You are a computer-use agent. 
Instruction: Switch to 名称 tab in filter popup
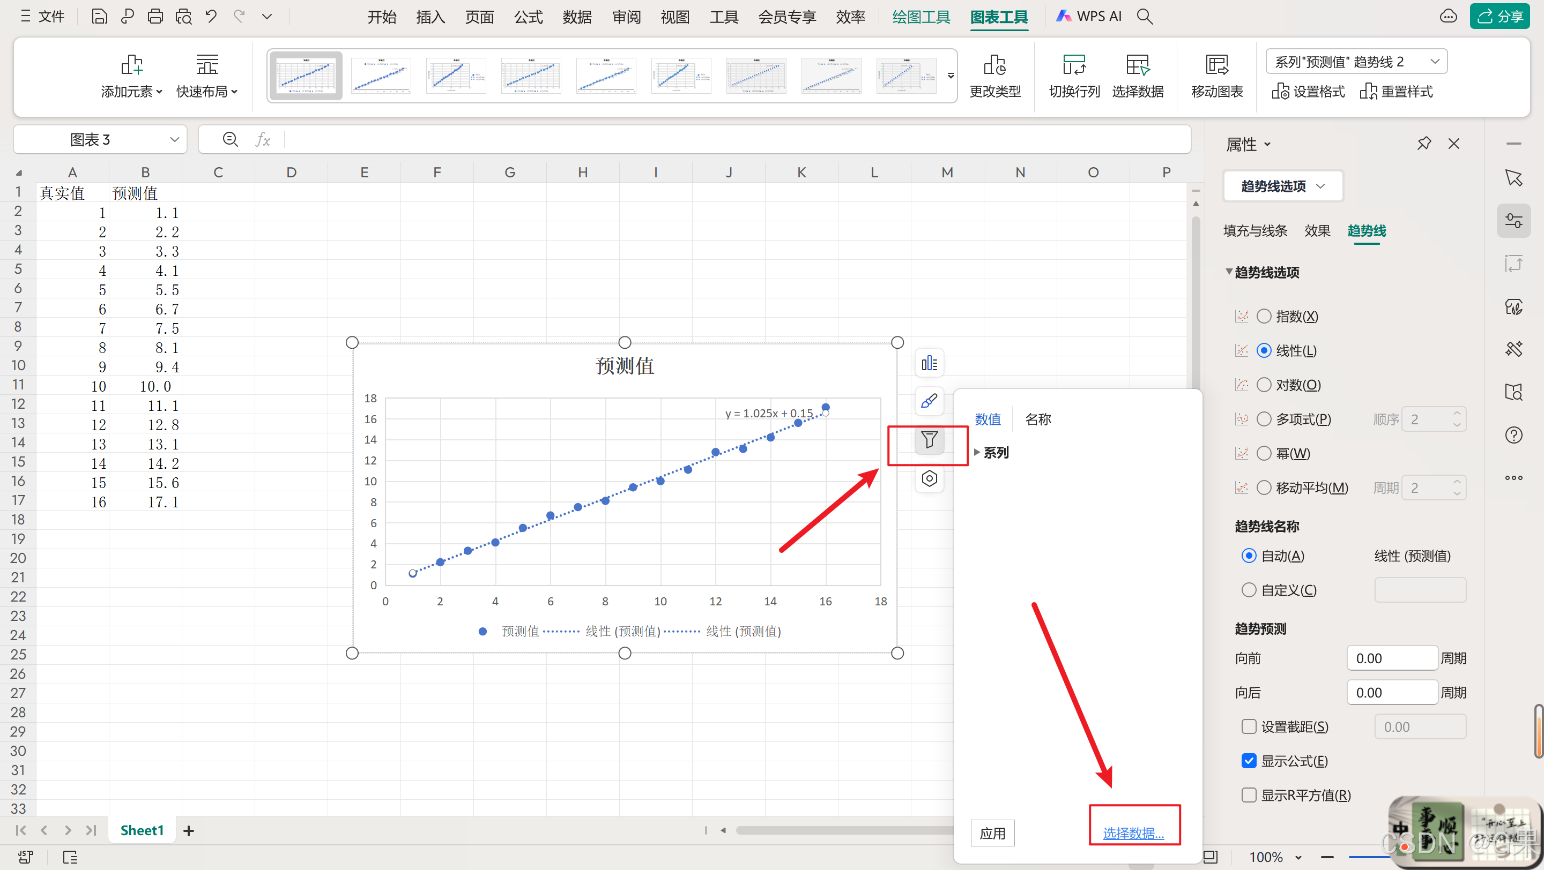coord(1037,419)
